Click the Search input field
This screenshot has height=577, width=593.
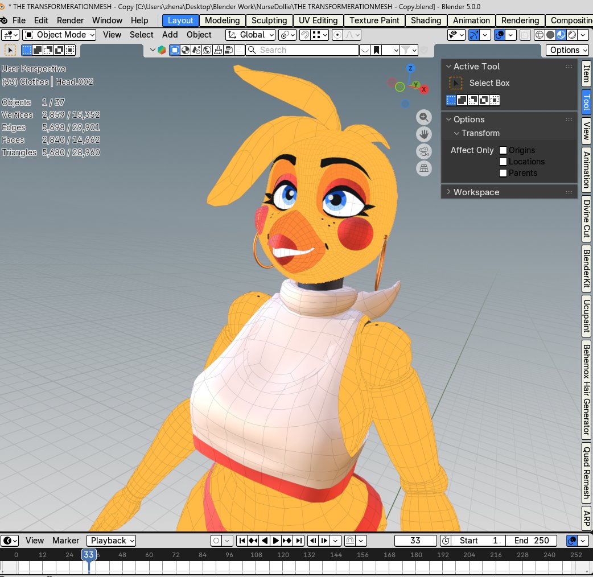click(x=302, y=50)
